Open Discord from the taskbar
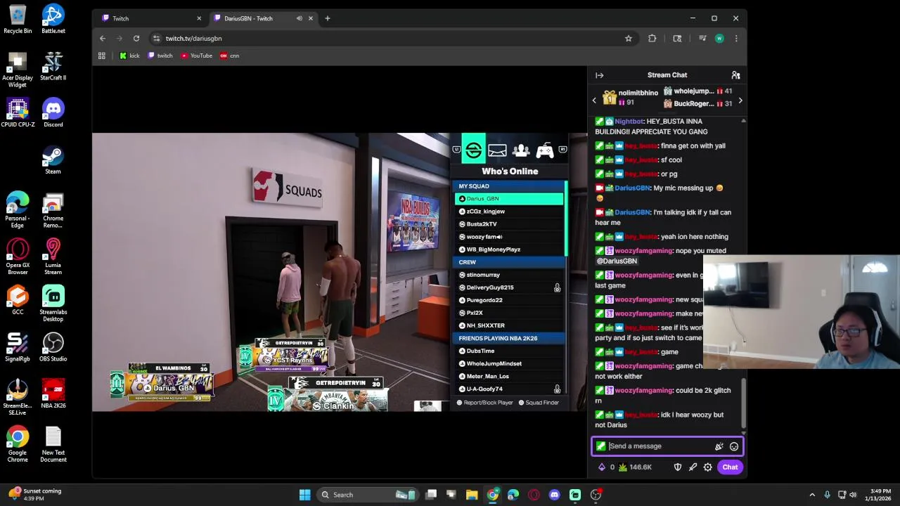This screenshot has width=900, height=506. click(554, 495)
